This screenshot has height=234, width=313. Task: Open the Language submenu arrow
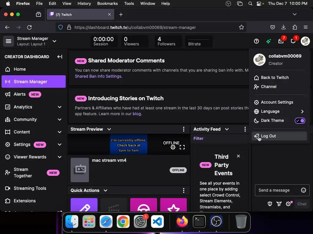click(302, 112)
